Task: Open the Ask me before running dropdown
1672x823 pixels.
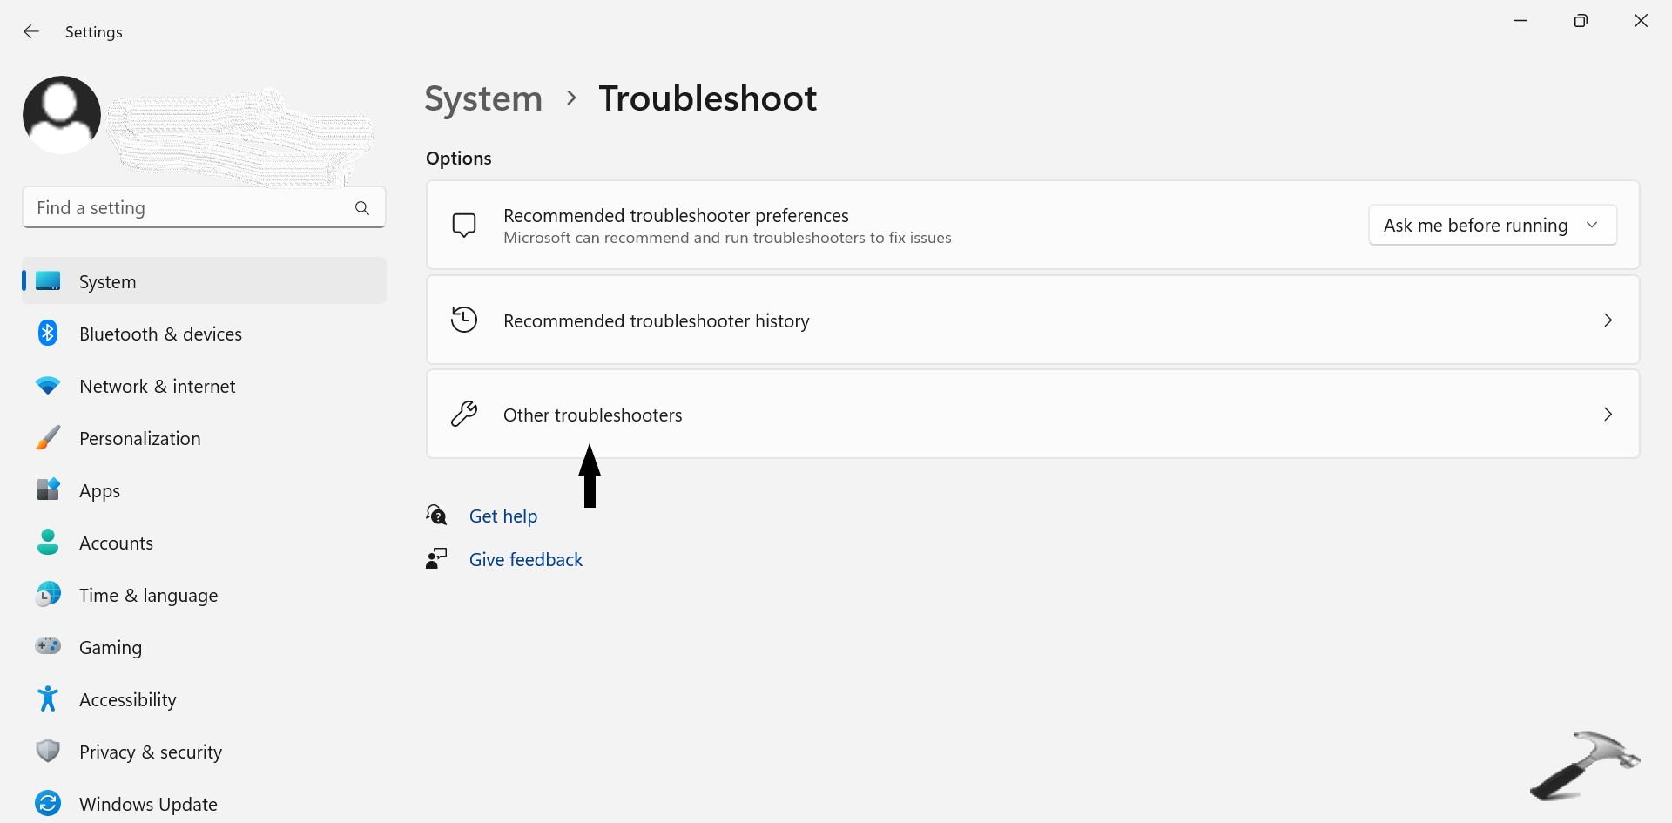Action: [x=1492, y=226]
